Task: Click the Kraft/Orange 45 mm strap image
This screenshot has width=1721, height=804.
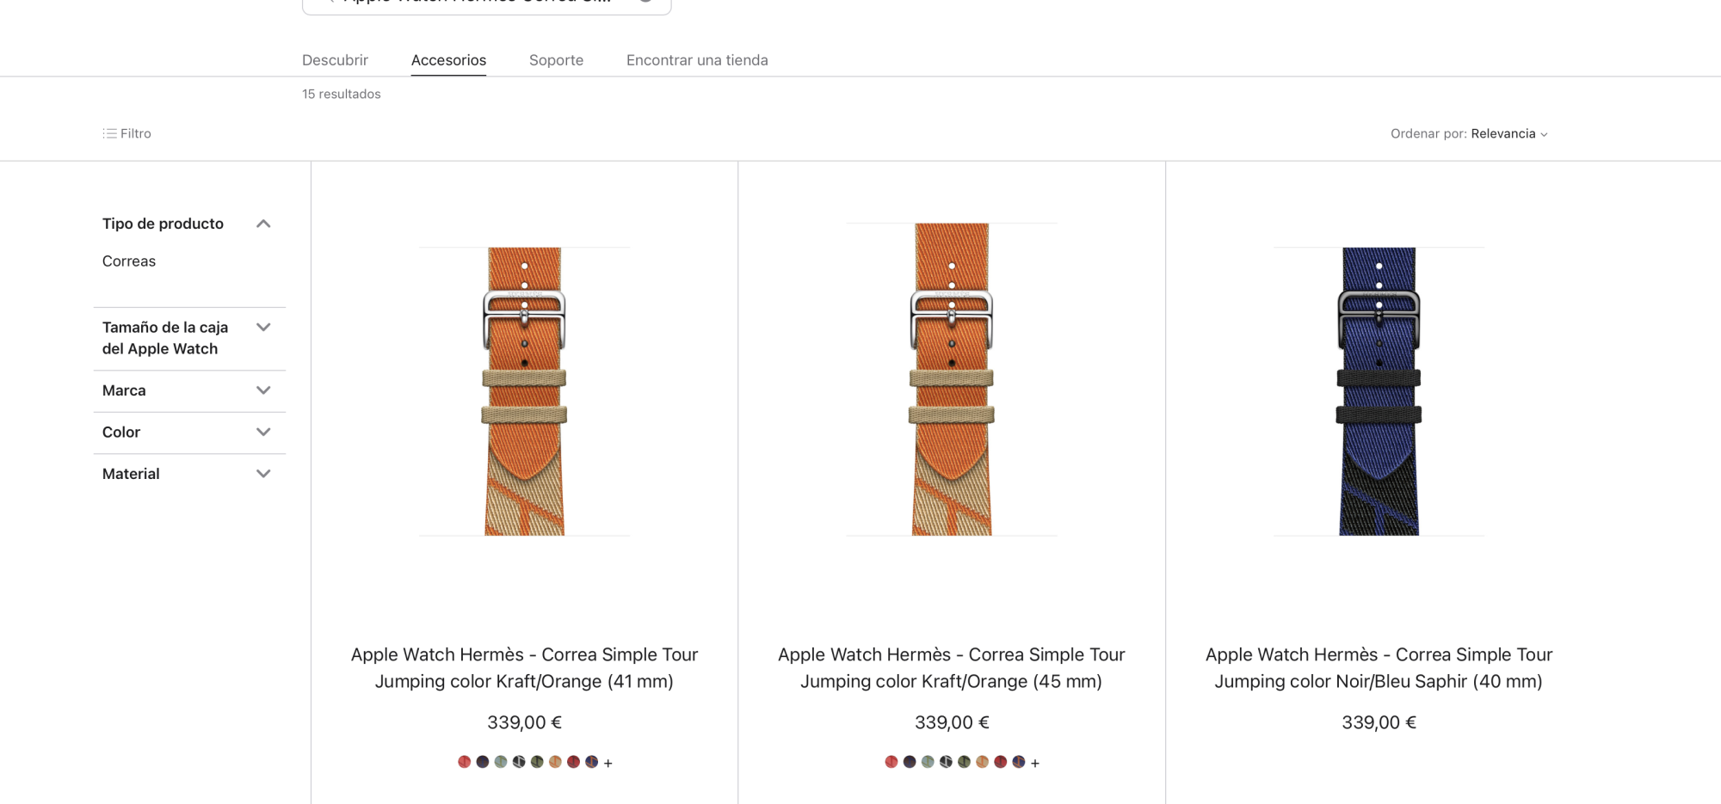Action: [952, 379]
